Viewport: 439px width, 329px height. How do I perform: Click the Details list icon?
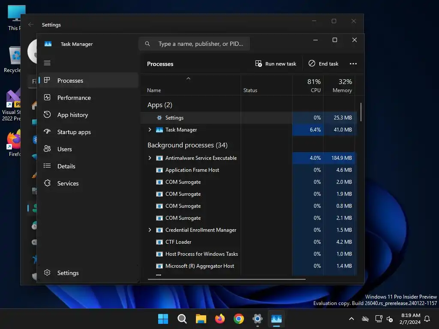pyautogui.click(x=47, y=166)
